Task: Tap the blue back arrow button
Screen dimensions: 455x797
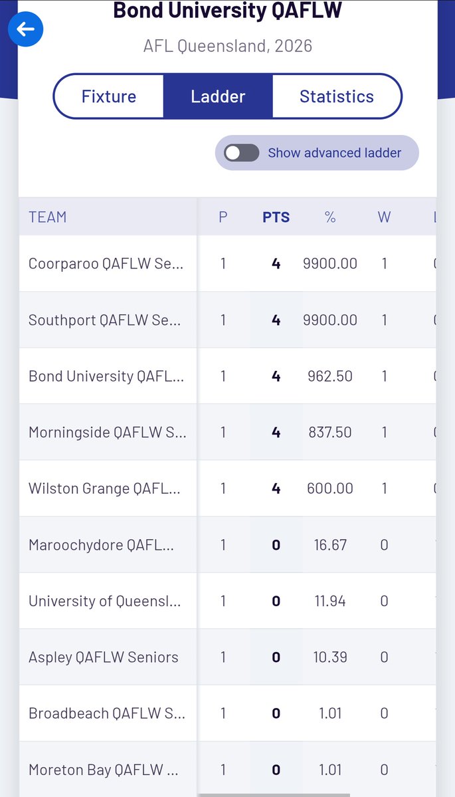Action: (25, 29)
